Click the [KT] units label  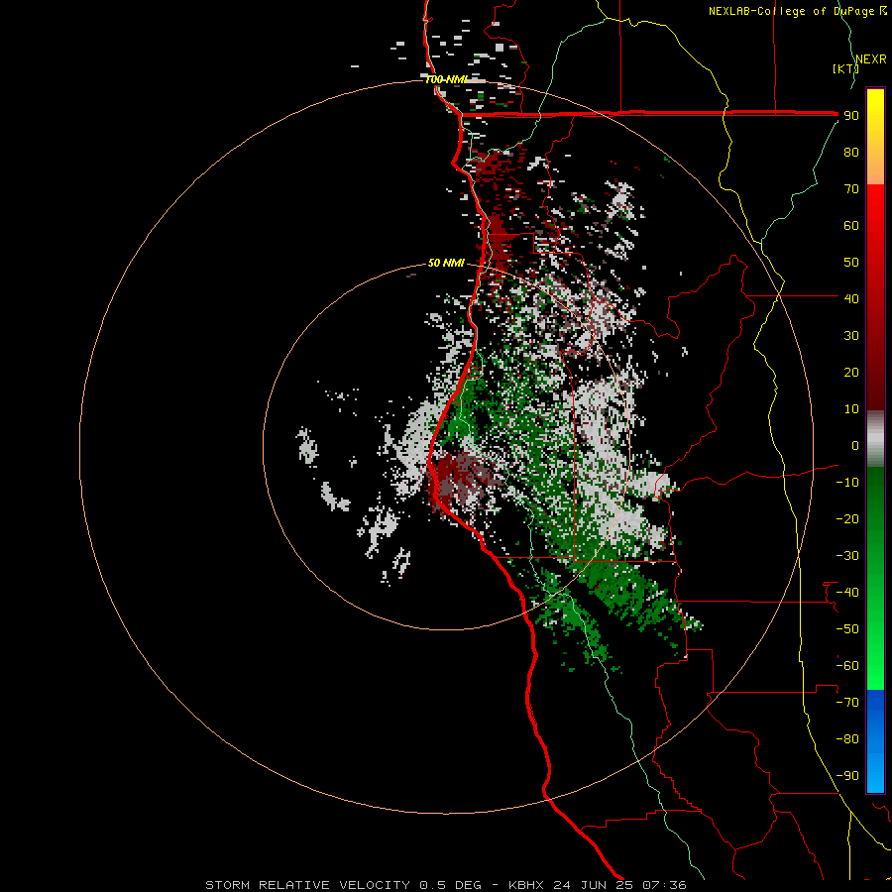[845, 68]
